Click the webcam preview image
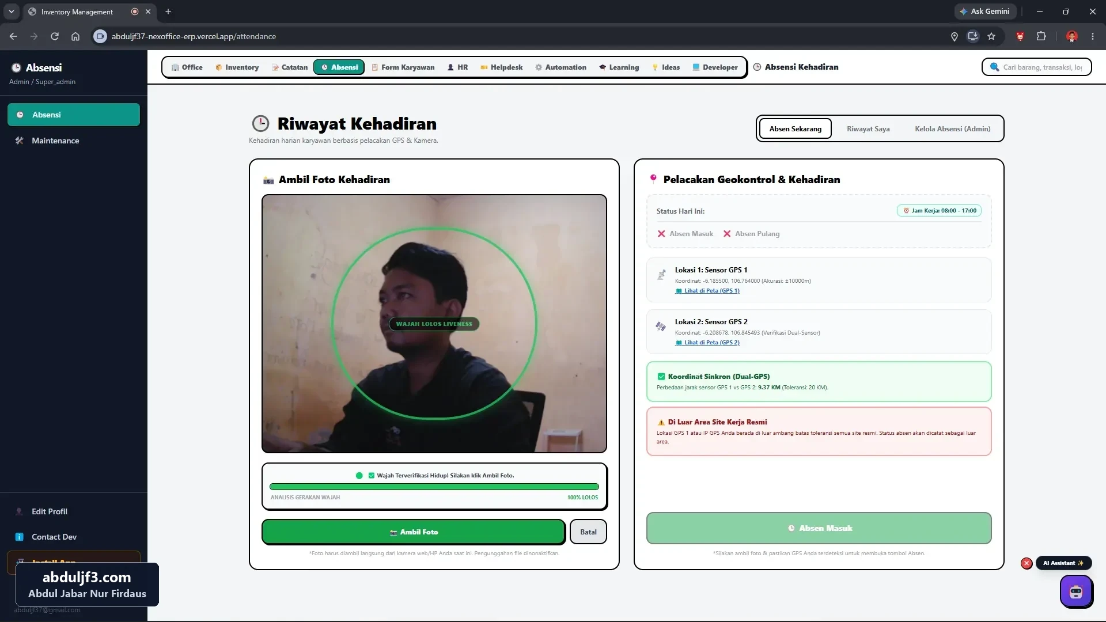 tap(434, 324)
